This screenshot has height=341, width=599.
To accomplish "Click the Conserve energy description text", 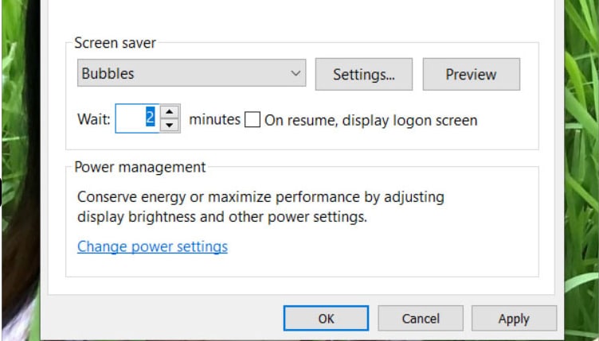I will (x=260, y=207).
